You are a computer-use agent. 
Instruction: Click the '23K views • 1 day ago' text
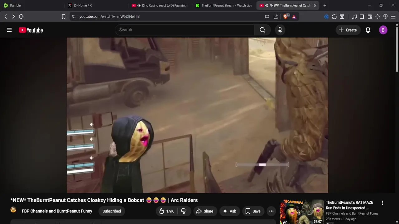point(341,219)
